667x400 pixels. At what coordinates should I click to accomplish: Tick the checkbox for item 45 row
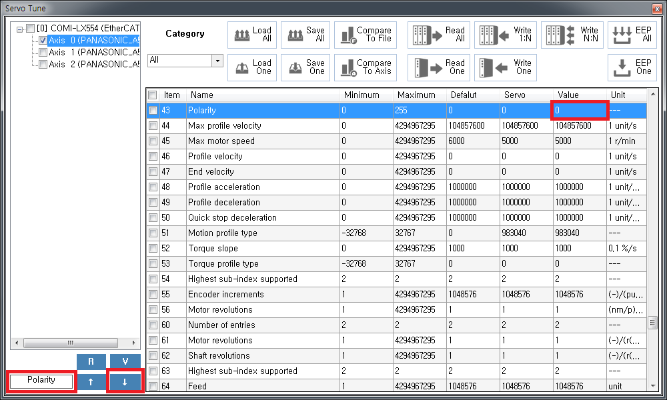coord(153,141)
